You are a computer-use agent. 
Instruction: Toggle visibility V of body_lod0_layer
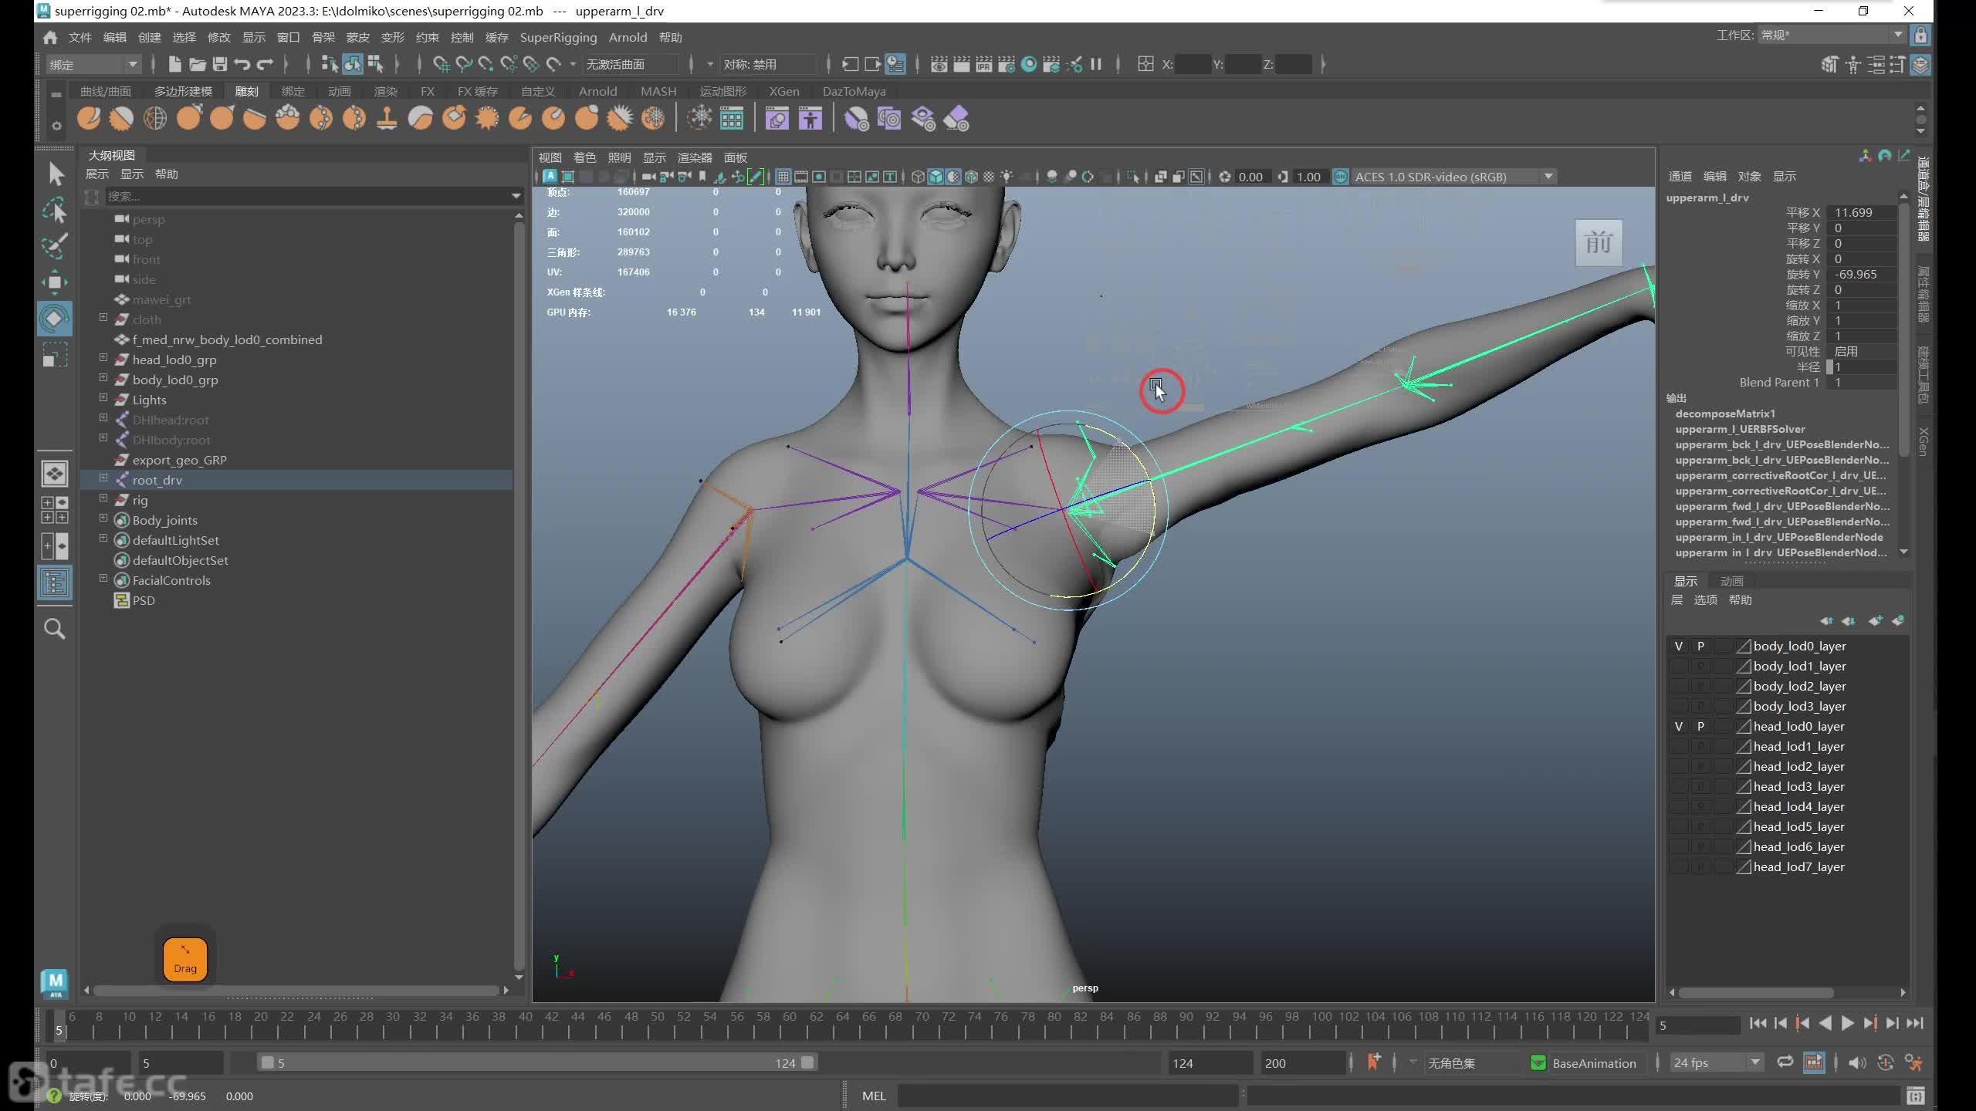point(1679,647)
